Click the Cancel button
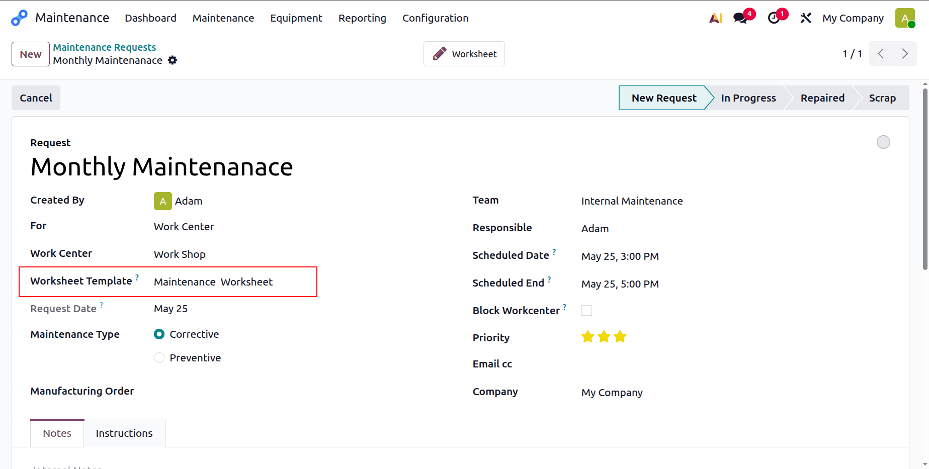 (x=36, y=98)
